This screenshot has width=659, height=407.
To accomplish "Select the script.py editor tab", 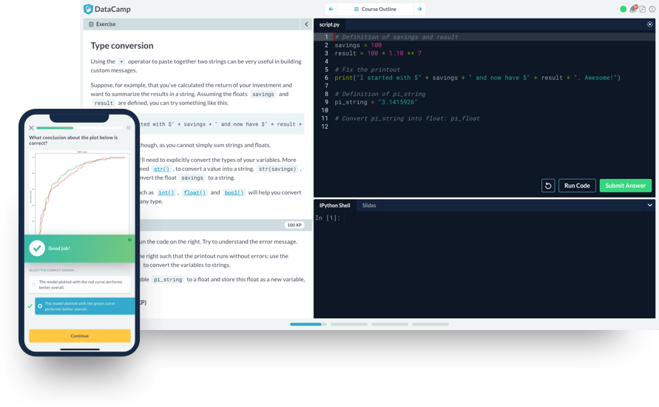I will click(x=330, y=24).
